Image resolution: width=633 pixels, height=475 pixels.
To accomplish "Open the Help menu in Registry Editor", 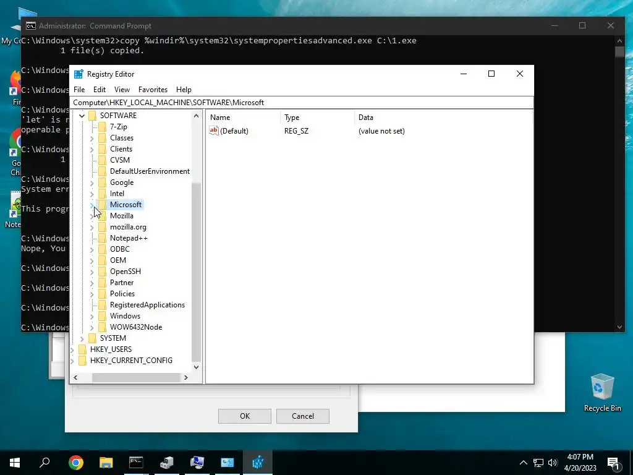I will click(x=184, y=90).
